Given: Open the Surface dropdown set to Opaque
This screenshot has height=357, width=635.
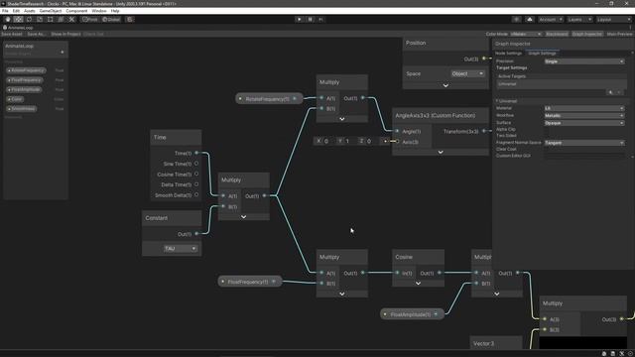Looking at the screenshot, I should (x=584, y=123).
